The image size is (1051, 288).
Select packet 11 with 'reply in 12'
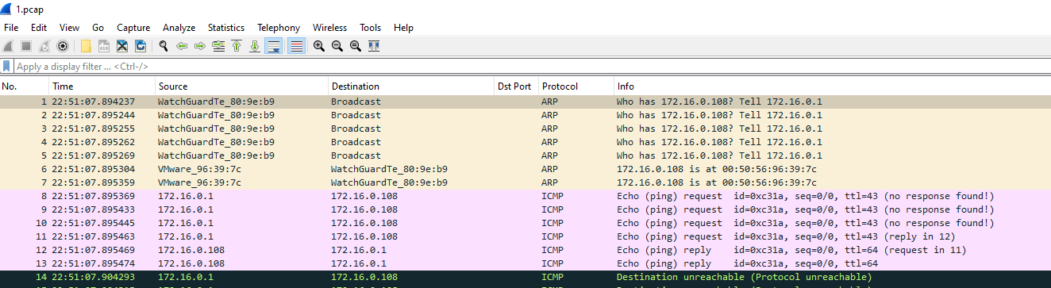point(525,236)
